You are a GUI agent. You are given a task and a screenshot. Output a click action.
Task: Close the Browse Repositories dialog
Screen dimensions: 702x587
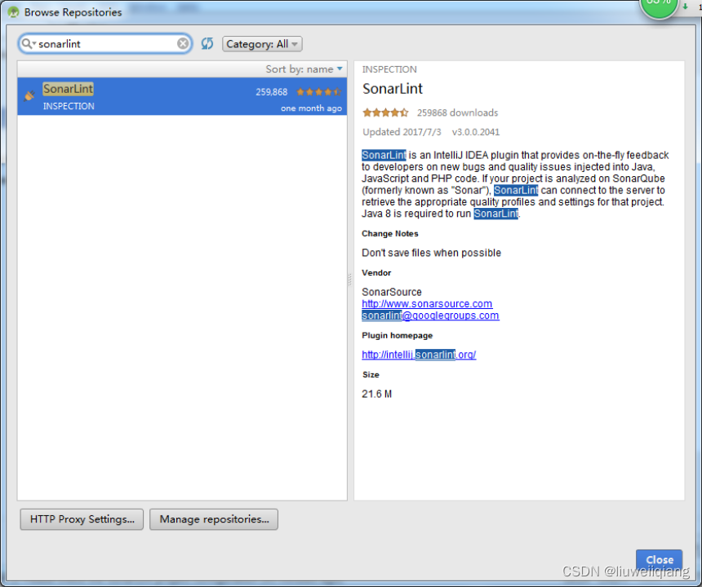tap(659, 560)
